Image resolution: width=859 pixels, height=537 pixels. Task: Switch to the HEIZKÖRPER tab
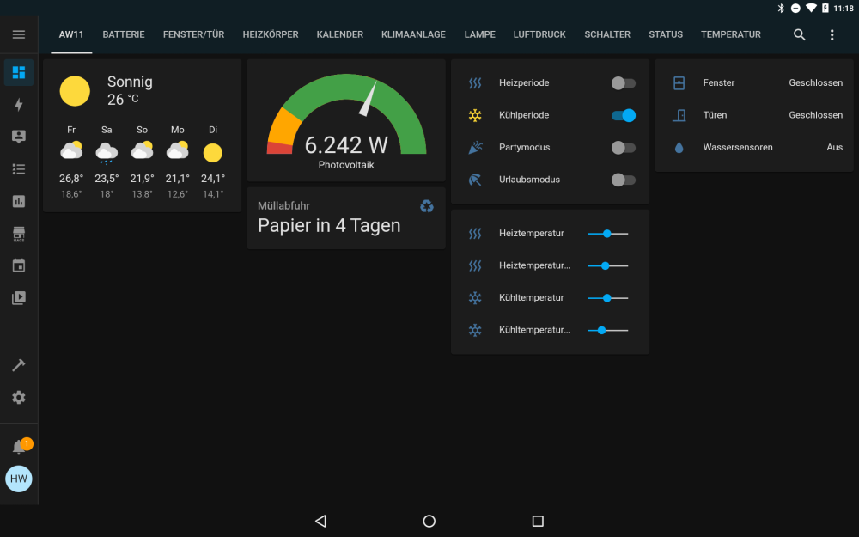pos(271,34)
